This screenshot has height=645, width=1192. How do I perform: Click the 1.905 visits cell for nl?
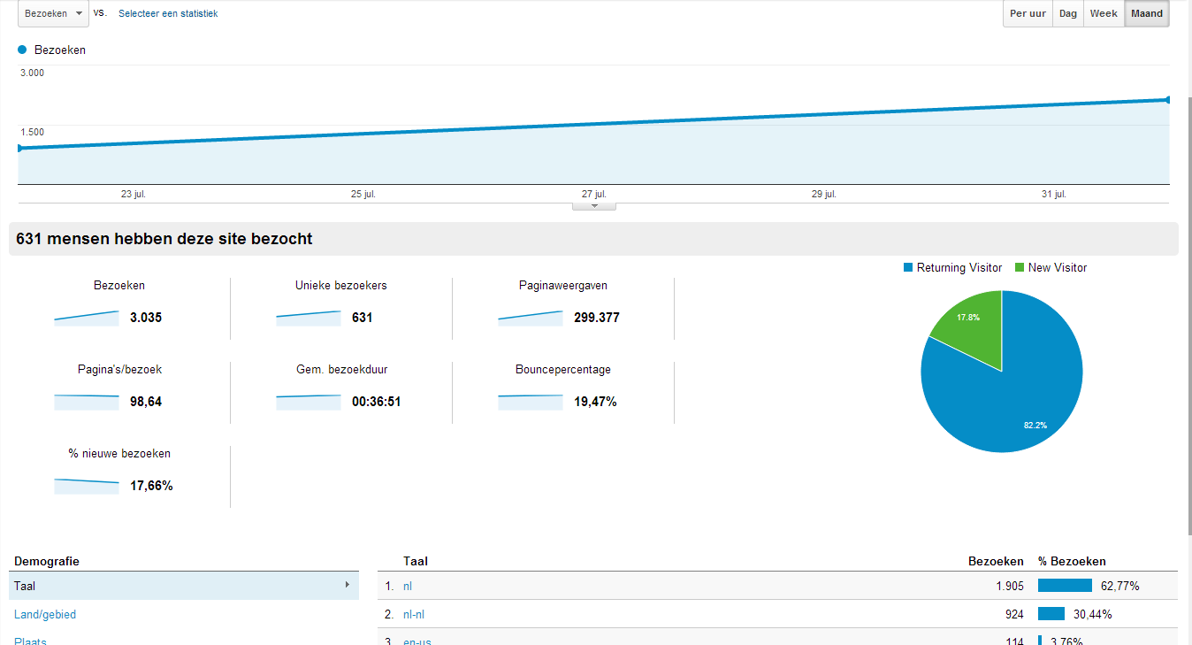[1008, 586]
